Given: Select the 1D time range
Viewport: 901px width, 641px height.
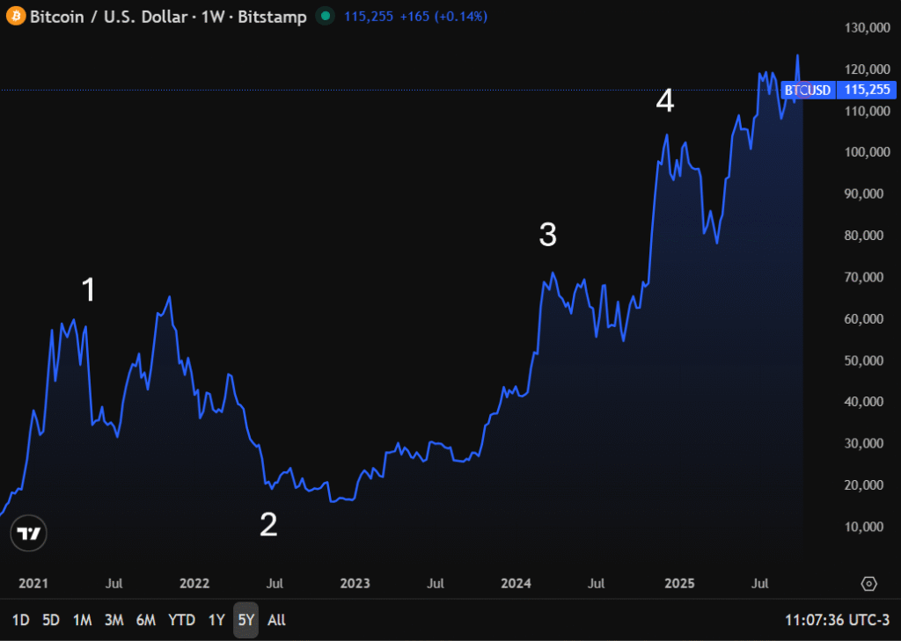Looking at the screenshot, I should point(21,620).
